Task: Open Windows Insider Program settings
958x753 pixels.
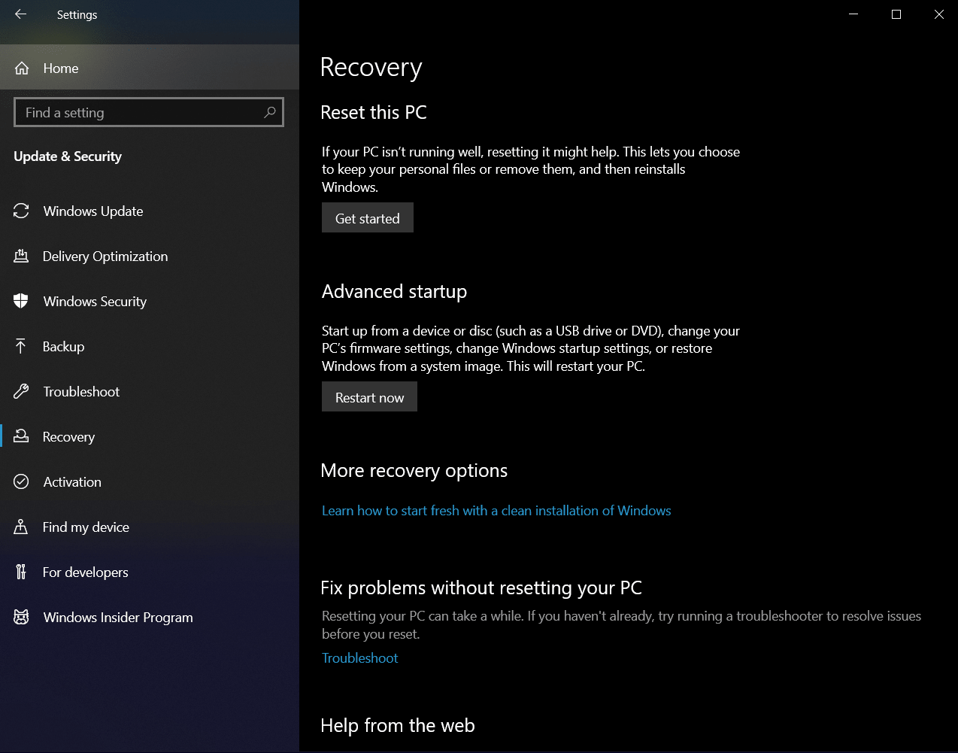Action: [150, 618]
